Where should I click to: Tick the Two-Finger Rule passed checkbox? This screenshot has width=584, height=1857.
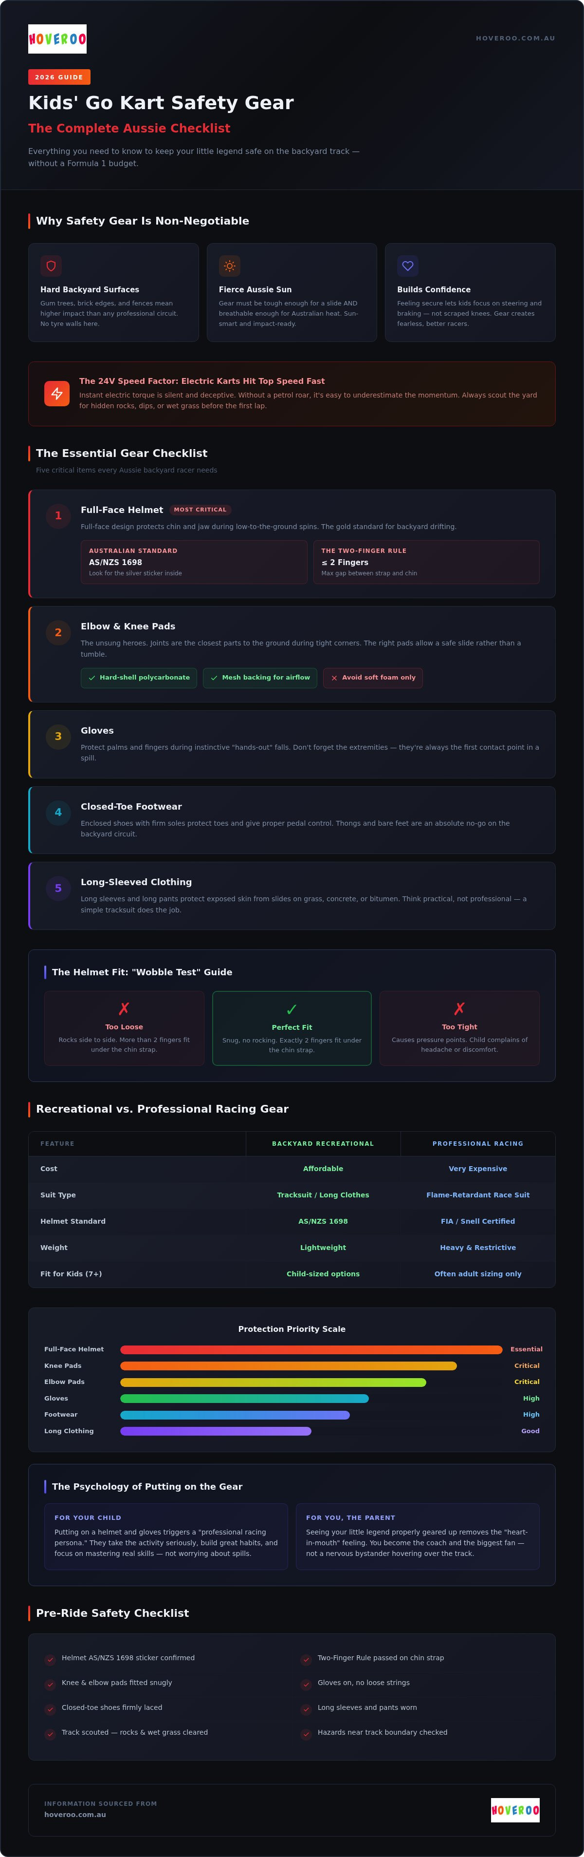click(x=306, y=1660)
